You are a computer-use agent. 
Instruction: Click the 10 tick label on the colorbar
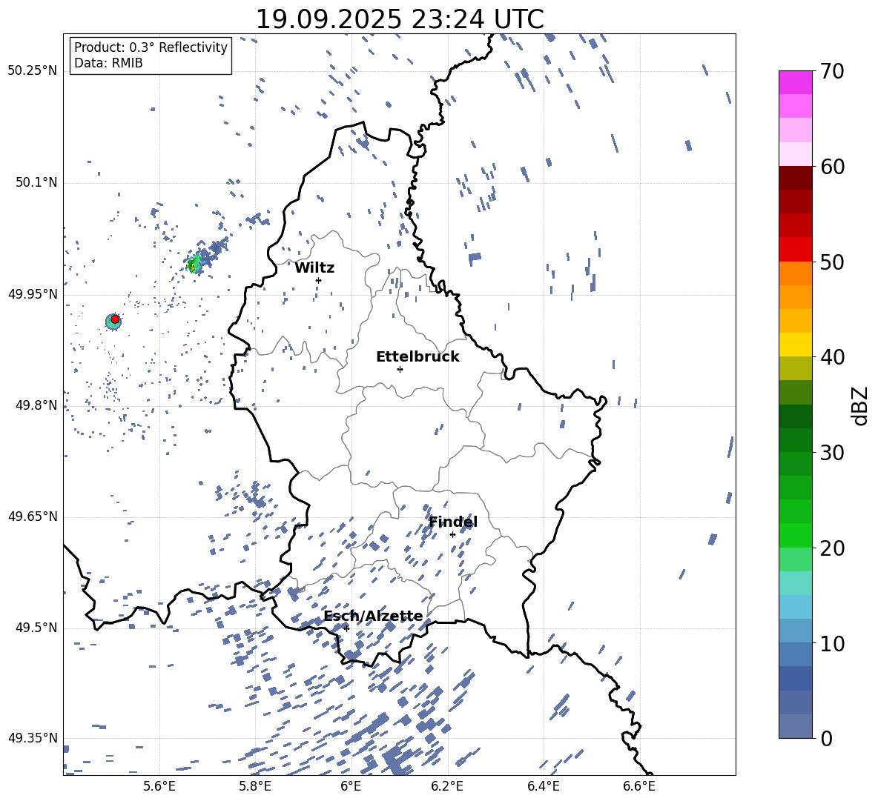pyautogui.click(x=832, y=643)
